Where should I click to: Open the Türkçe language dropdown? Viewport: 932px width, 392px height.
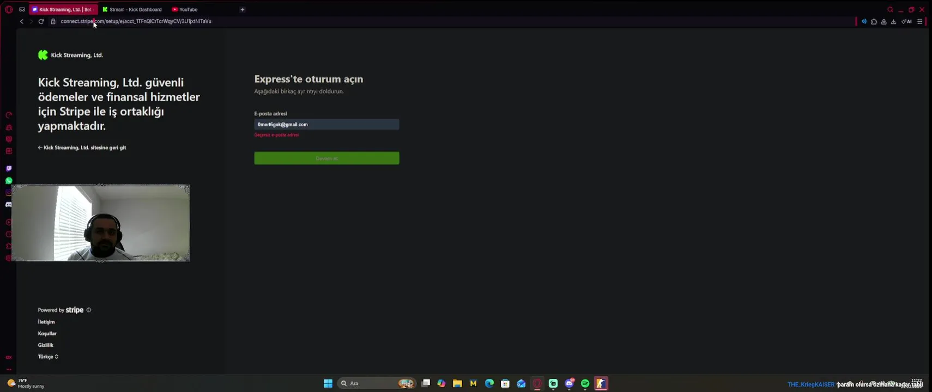click(48, 357)
